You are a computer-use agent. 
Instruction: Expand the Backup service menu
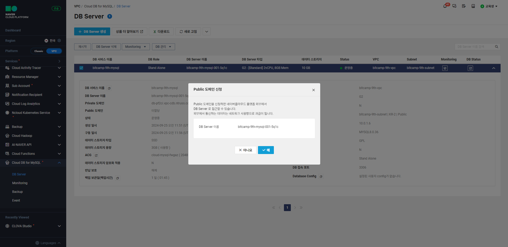(59, 127)
